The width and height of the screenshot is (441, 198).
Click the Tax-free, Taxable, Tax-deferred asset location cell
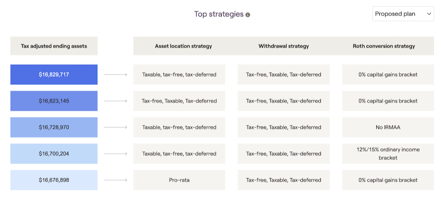point(179,101)
